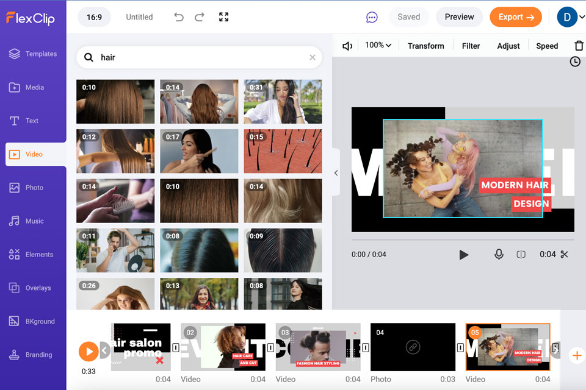Viewport: 586px width, 390px height.
Task: Click transition icon between scene 03 and 04
Action: click(366, 348)
